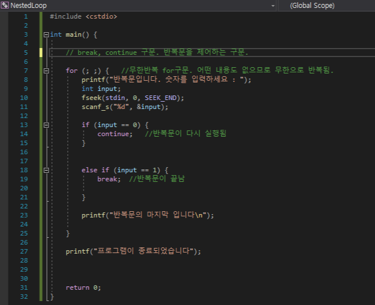Click the '// break, continue' comment line

pos(157,53)
